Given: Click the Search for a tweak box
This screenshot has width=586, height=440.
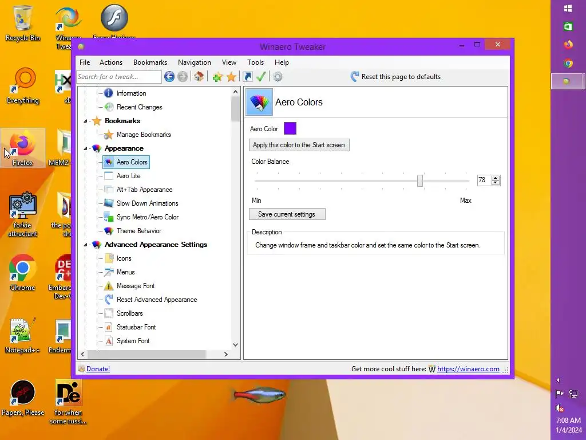Looking at the screenshot, I should click(x=119, y=77).
